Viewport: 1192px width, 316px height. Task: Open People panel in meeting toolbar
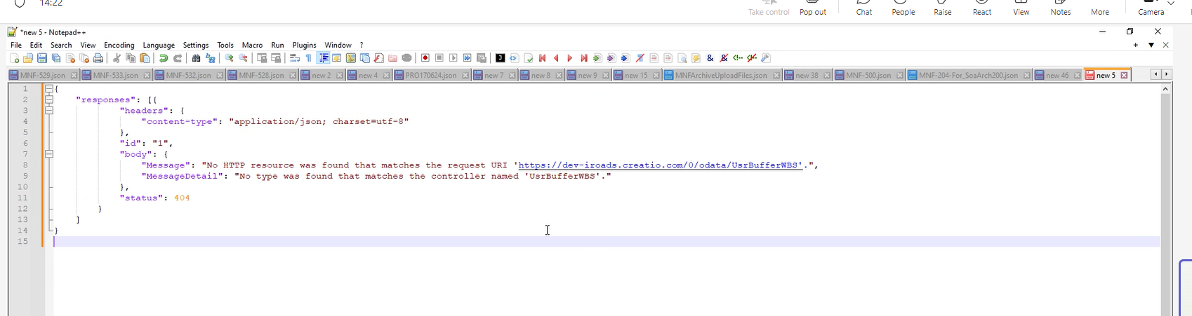click(x=903, y=8)
